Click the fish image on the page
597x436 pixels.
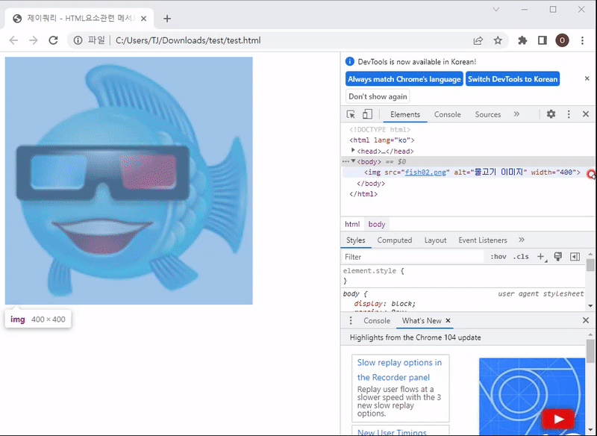click(128, 181)
